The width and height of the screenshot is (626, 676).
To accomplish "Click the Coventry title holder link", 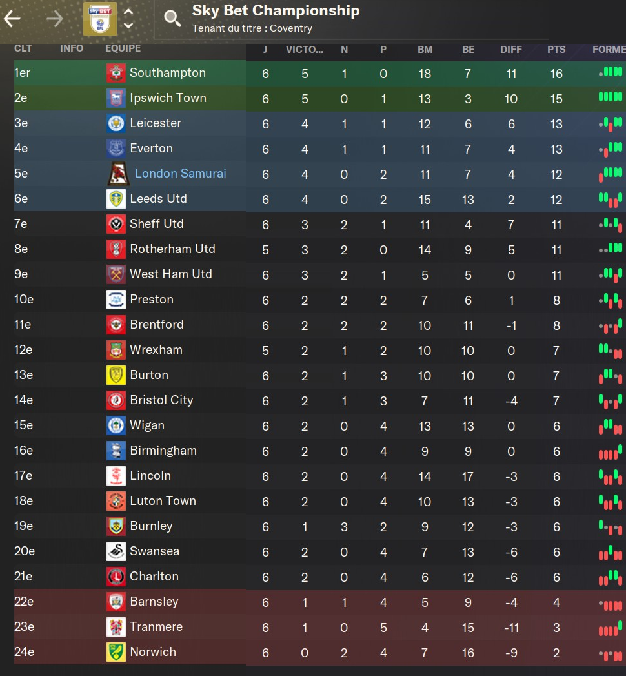I will tap(291, 28).
